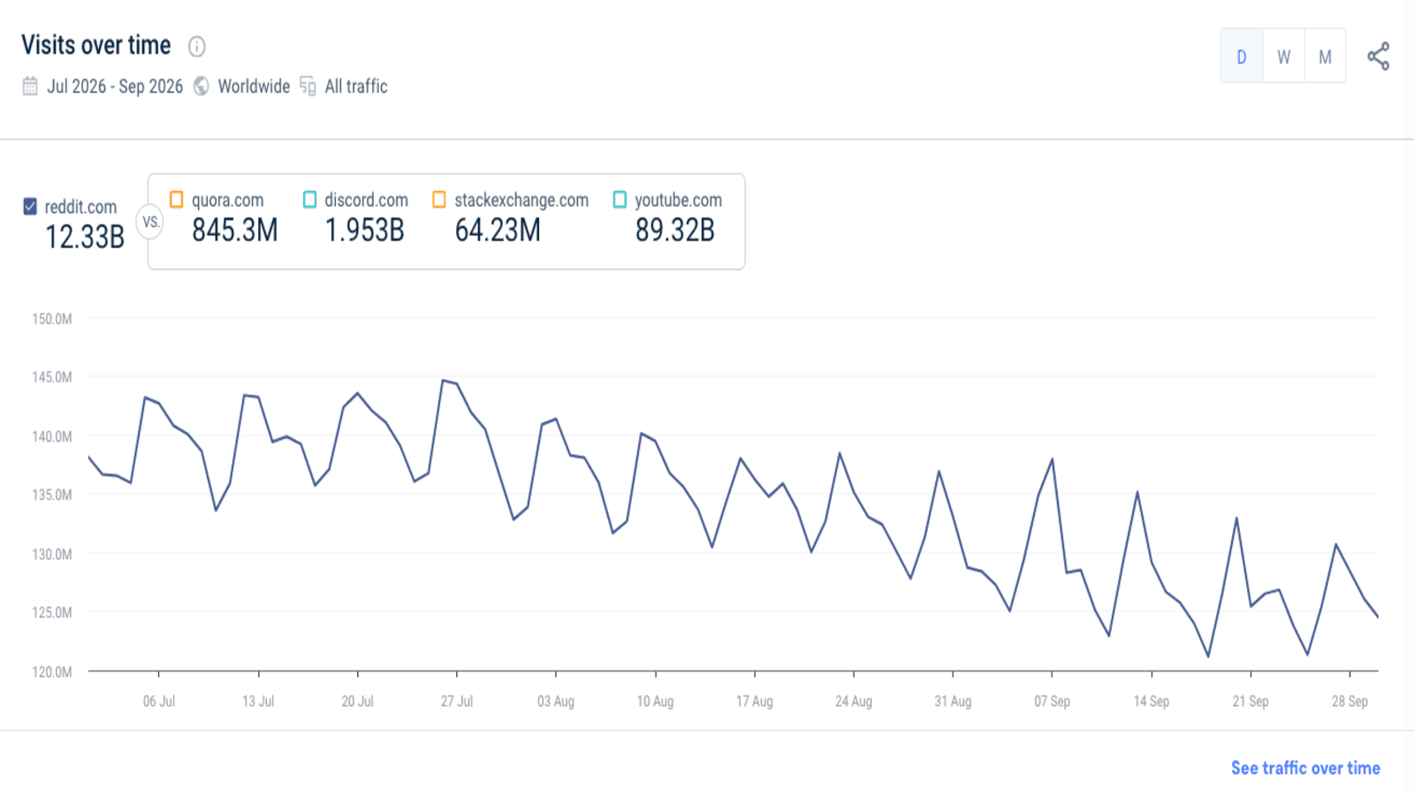This screenshot has height=795, width=1414.
Task: Select the Worldwide label
Action: pos(254,87)
